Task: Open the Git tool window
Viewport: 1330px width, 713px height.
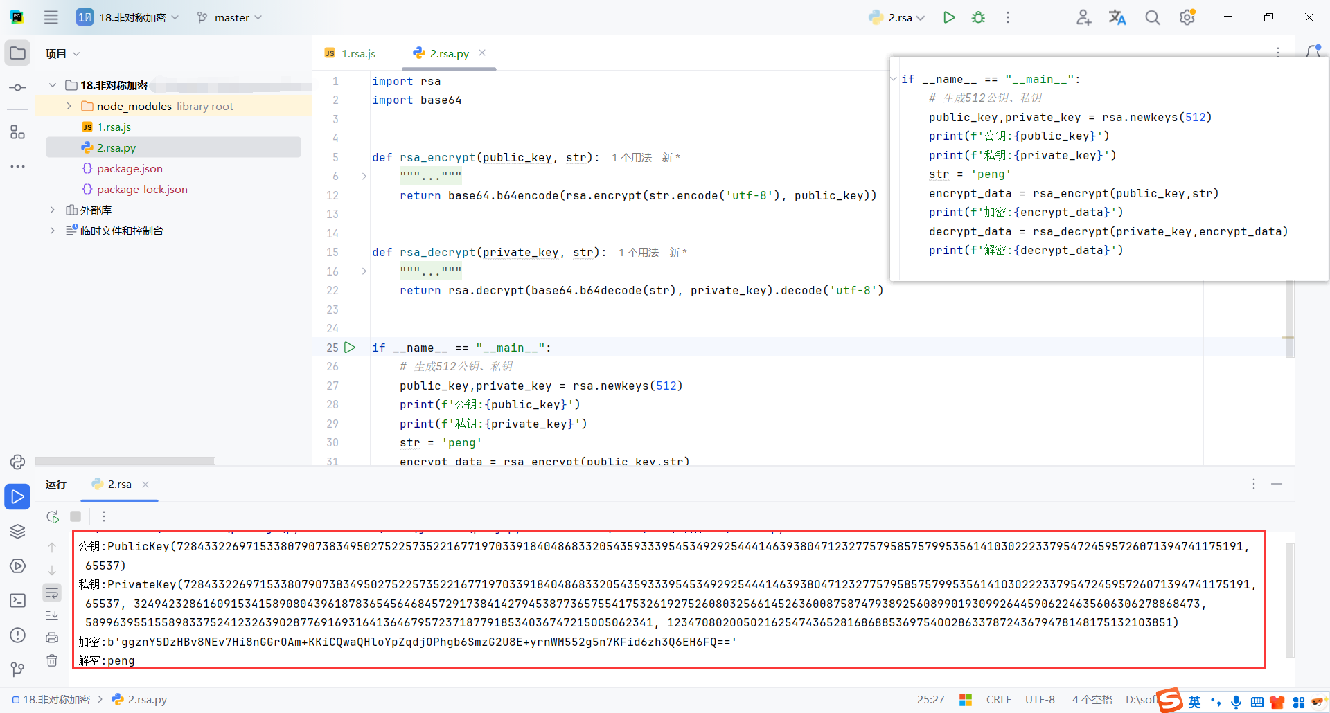Action: [18, 669]
